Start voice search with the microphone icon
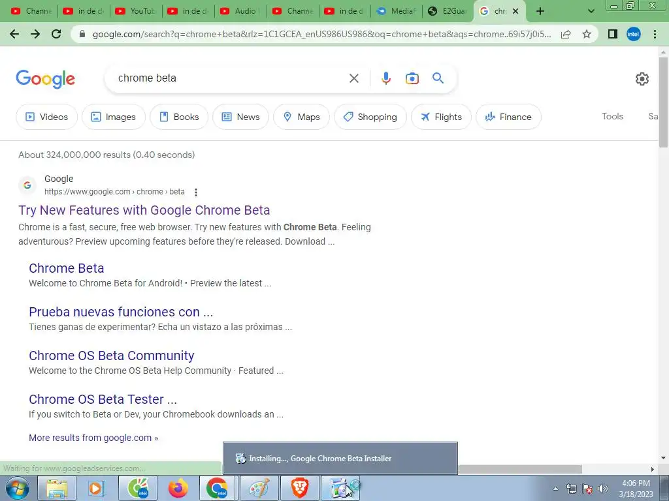Image resolution: width=669 pixels, height=501 pixels. point(385,78)
